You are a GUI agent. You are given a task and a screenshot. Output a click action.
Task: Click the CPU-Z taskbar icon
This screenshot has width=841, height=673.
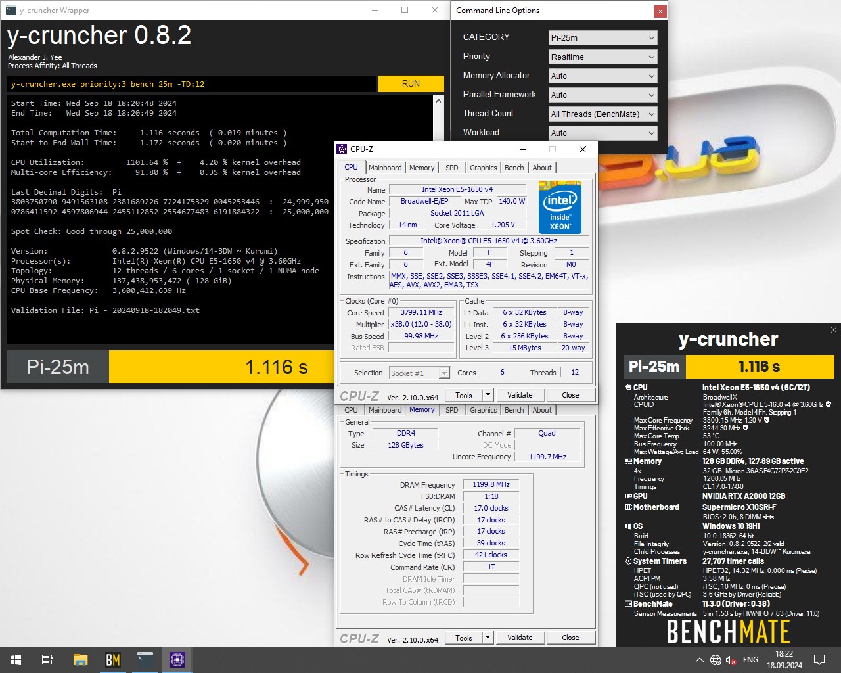pos(177,660)
